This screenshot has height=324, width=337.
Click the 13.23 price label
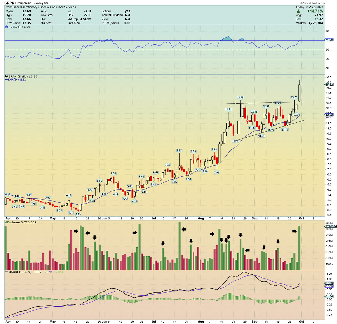(x=278, y=103)
